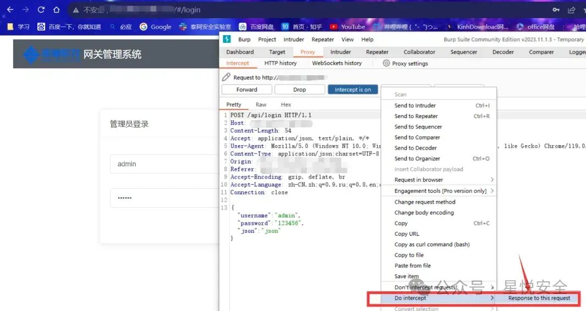586x311 pixels.
Task: Select the Pretty view tab
Action: (234, 104)
